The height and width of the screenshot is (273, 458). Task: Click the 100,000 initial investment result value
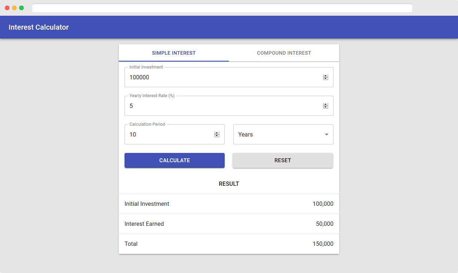coord(323,204)
